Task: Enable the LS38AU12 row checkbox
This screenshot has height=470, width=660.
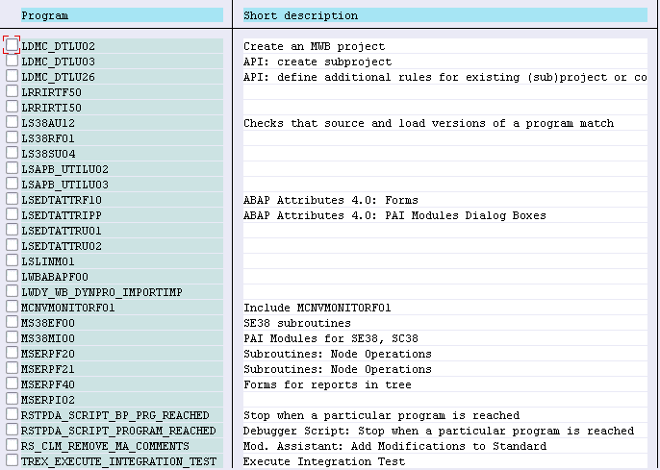Action: 12,121
